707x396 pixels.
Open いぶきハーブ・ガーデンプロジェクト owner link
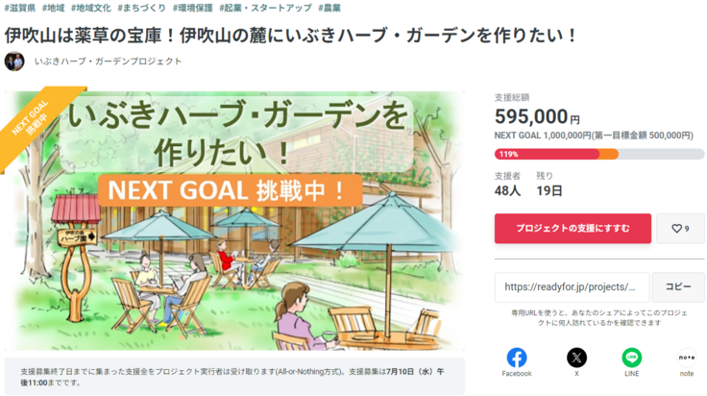pyautogui.click(x=108, y=62)
